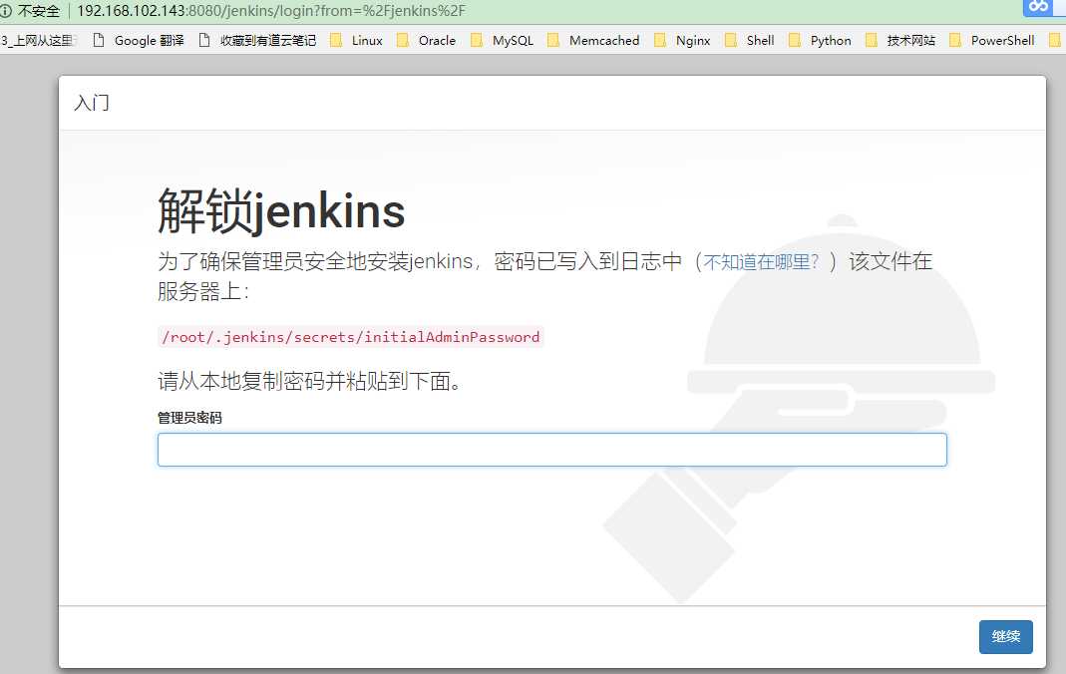
Task: Open the 收藏到有道云笔记 bookmark
Action: (257, 41)
